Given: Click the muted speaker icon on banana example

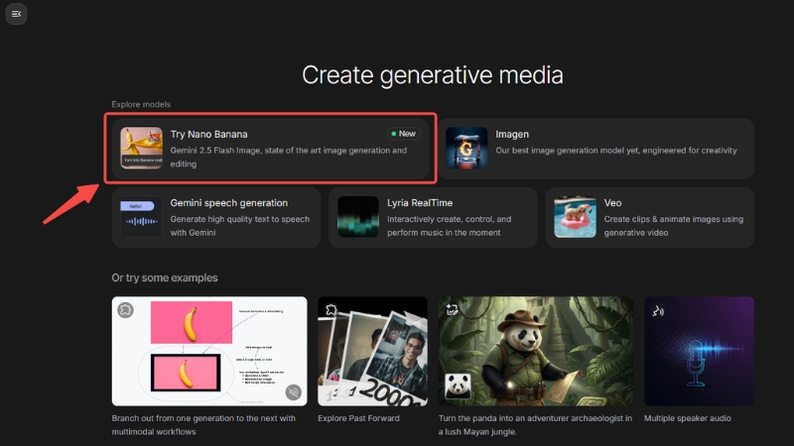Looking at the screenshot, I should coord(293,391).
